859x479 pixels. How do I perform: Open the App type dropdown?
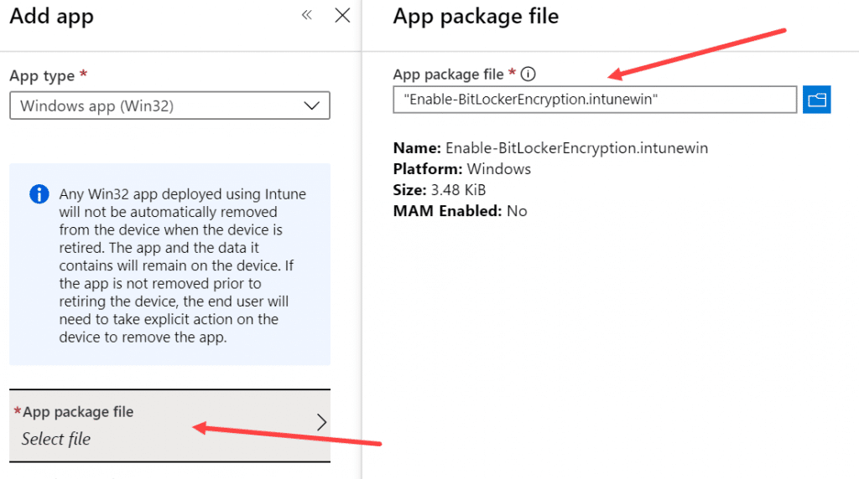pos(169,106)
